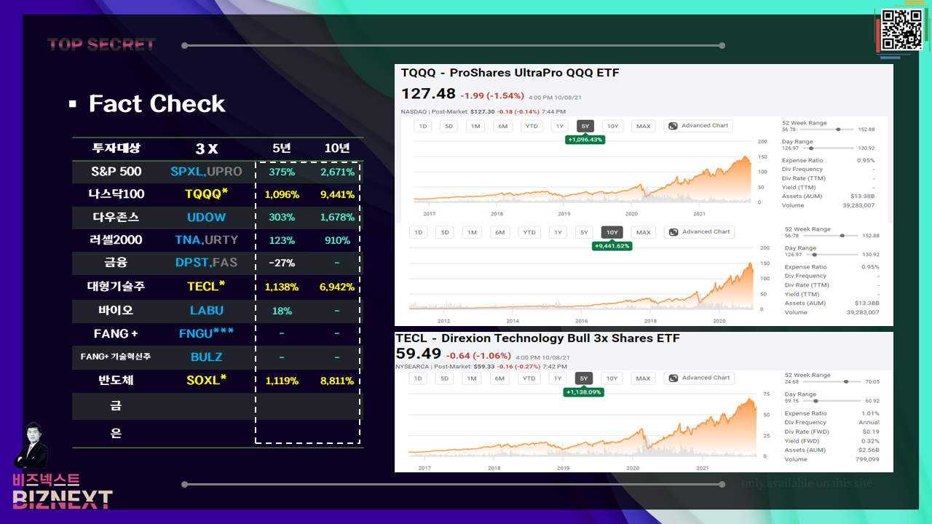This screenshot has width=932, height=524.
Task: Click Day Range slider in TECL panel
Action: pyautogui.click(x=832, y=400)
